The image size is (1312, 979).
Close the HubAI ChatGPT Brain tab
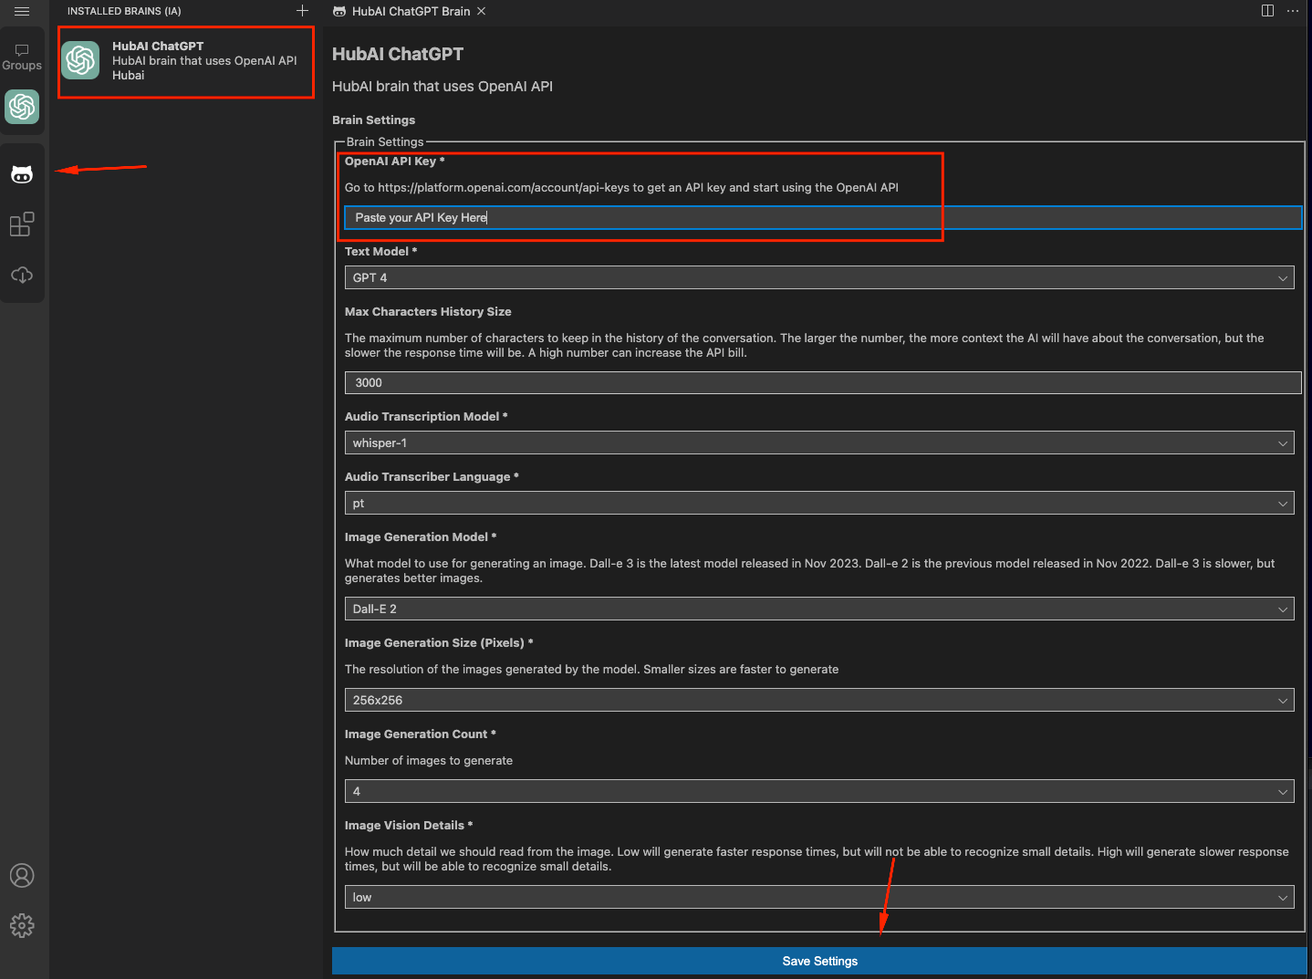481,11
